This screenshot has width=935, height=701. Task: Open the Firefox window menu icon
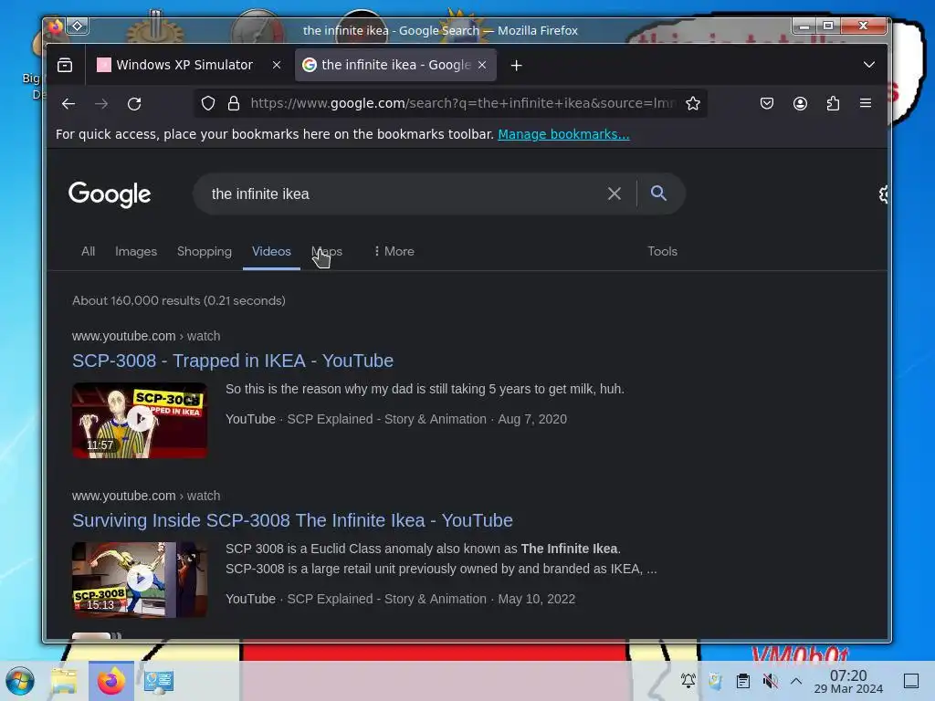tap(55, 26)
